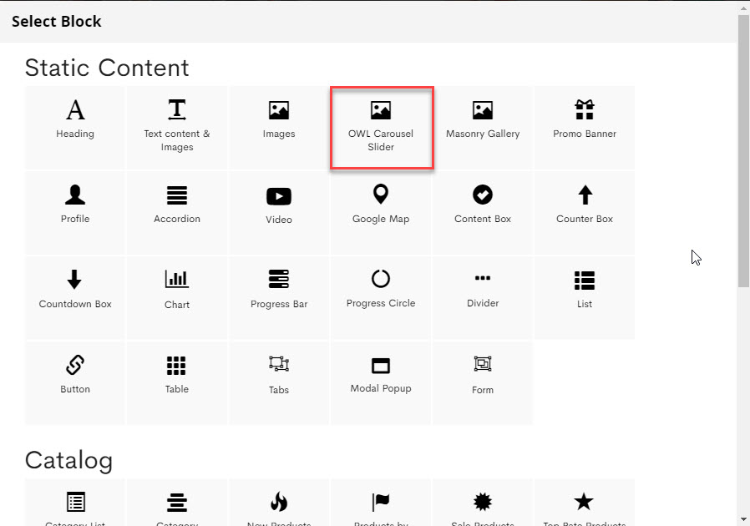Choose the Countdown Box block
Screen dimensions: 750x526
pyautogui.click(x=75, y=298)
